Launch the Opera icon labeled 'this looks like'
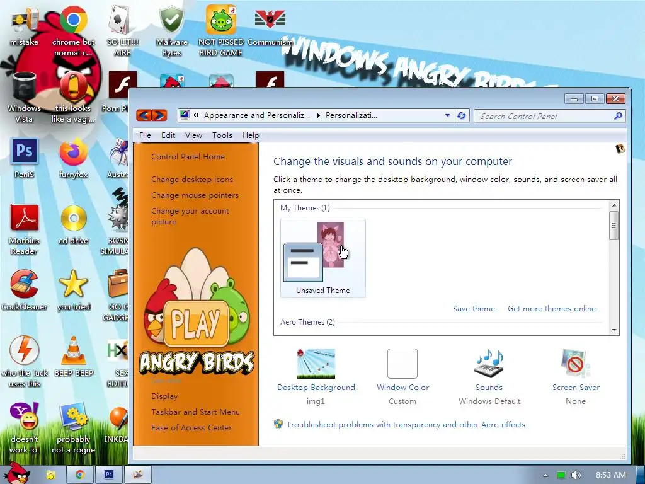Viewport: 645px width, 484px height. (73, 97)
